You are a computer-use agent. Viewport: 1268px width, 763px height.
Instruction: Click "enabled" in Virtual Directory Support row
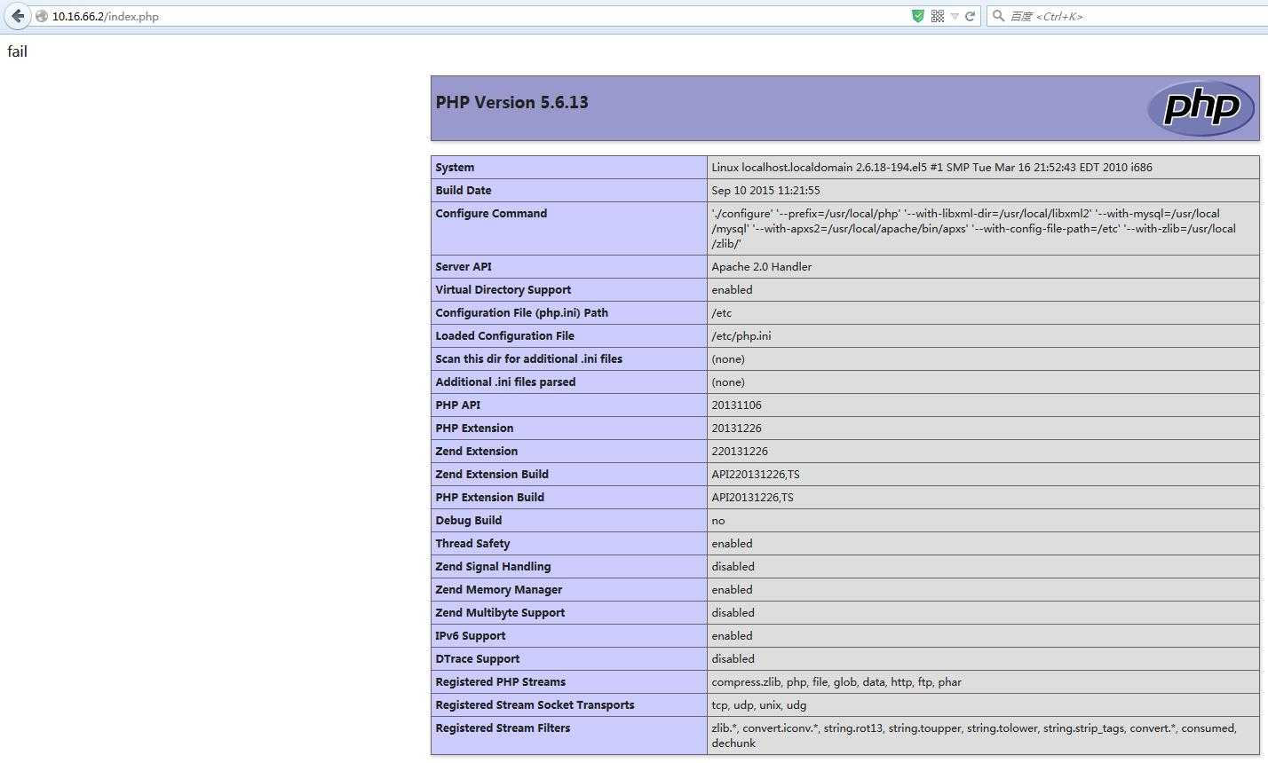point(732,289)
